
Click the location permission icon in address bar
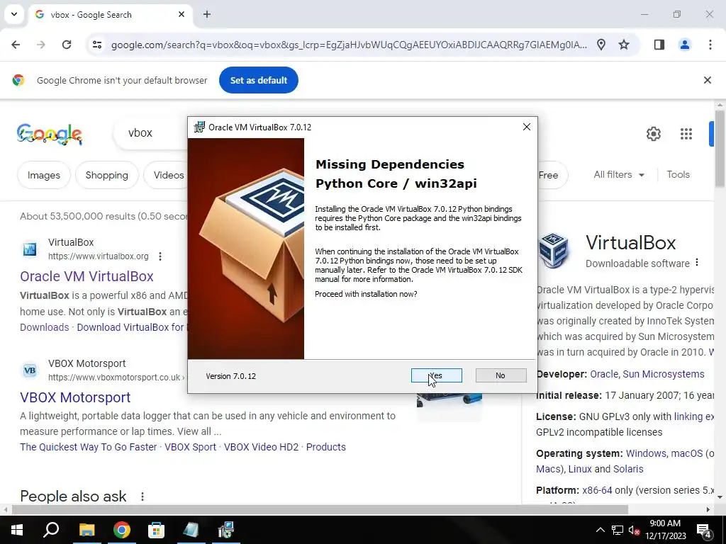point(601,45)
